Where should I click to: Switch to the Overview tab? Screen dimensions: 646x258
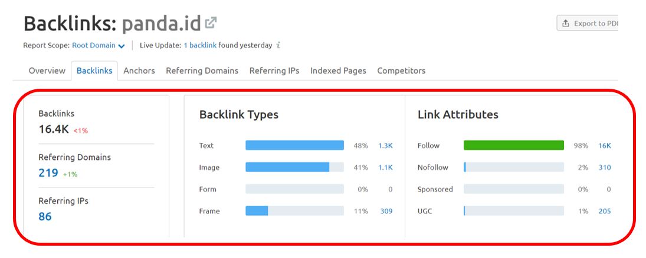click(x=47, y=71)
